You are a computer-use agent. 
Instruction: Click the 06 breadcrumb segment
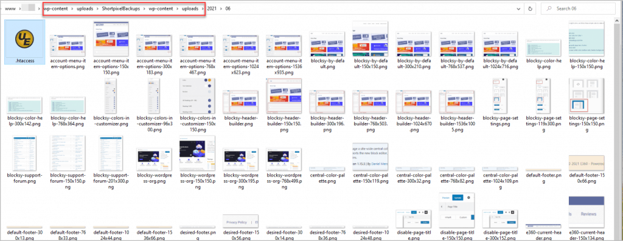click(x=228, y=9)
